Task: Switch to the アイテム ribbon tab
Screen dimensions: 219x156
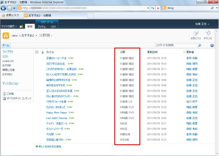Action: tap(42, 27)
